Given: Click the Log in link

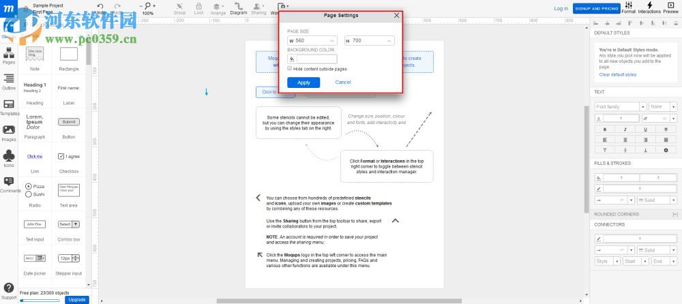Looking at the screenshot, I should [x=561, y=8].
